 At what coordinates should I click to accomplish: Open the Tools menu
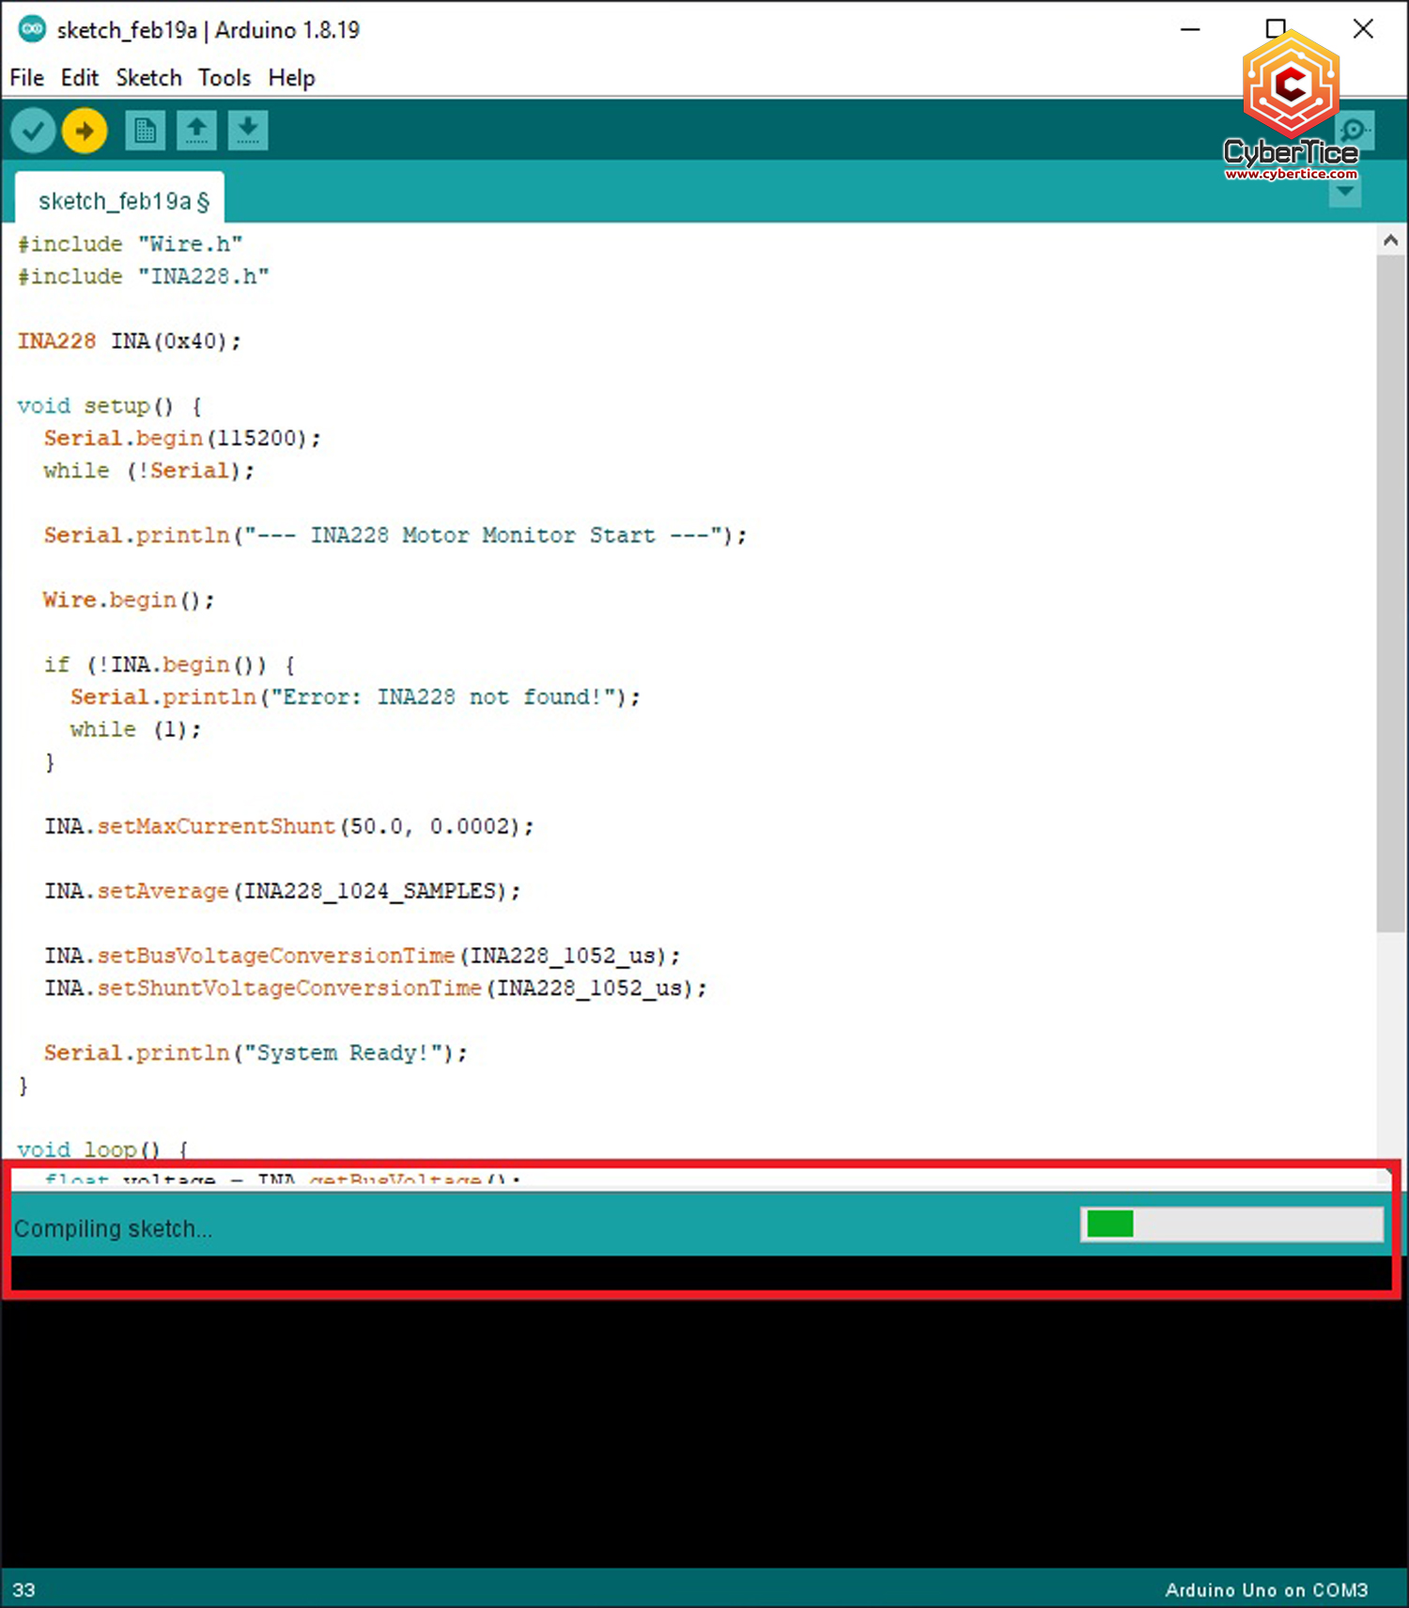tap(225, 78)
